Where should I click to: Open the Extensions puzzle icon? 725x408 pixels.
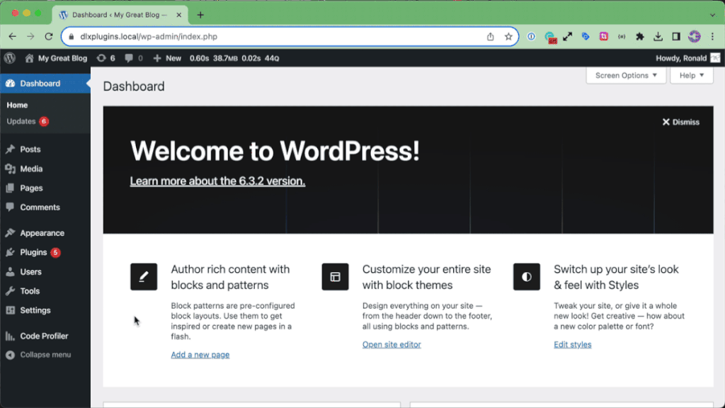coord(640,37)
